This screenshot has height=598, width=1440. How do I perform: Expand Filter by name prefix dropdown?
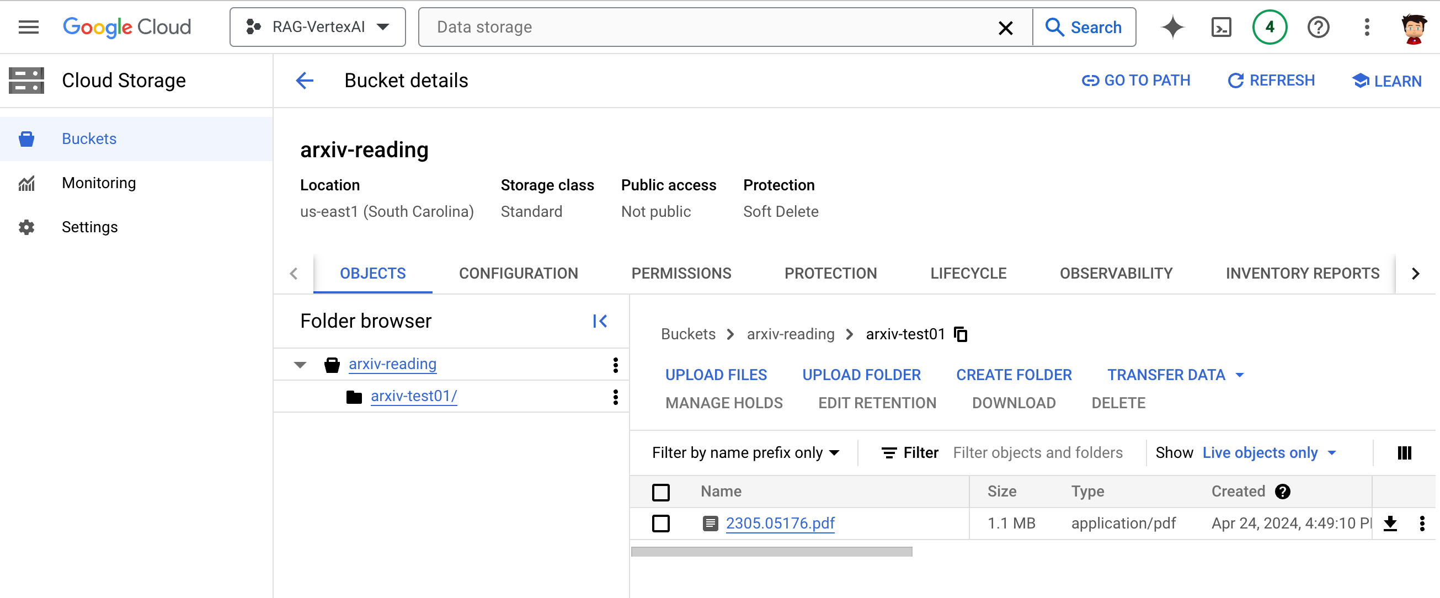pyautogui.click(x=746, y=453)
